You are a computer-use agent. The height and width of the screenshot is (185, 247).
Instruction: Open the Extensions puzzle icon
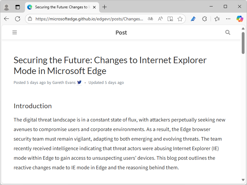tap(204, 19)
